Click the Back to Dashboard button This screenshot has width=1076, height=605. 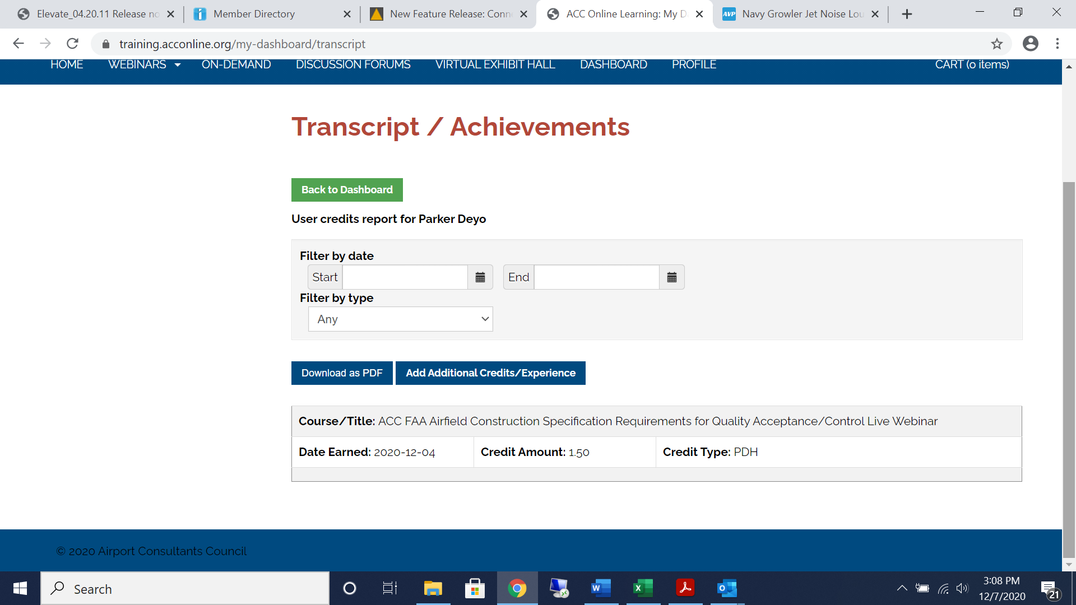tap(347, 190)
